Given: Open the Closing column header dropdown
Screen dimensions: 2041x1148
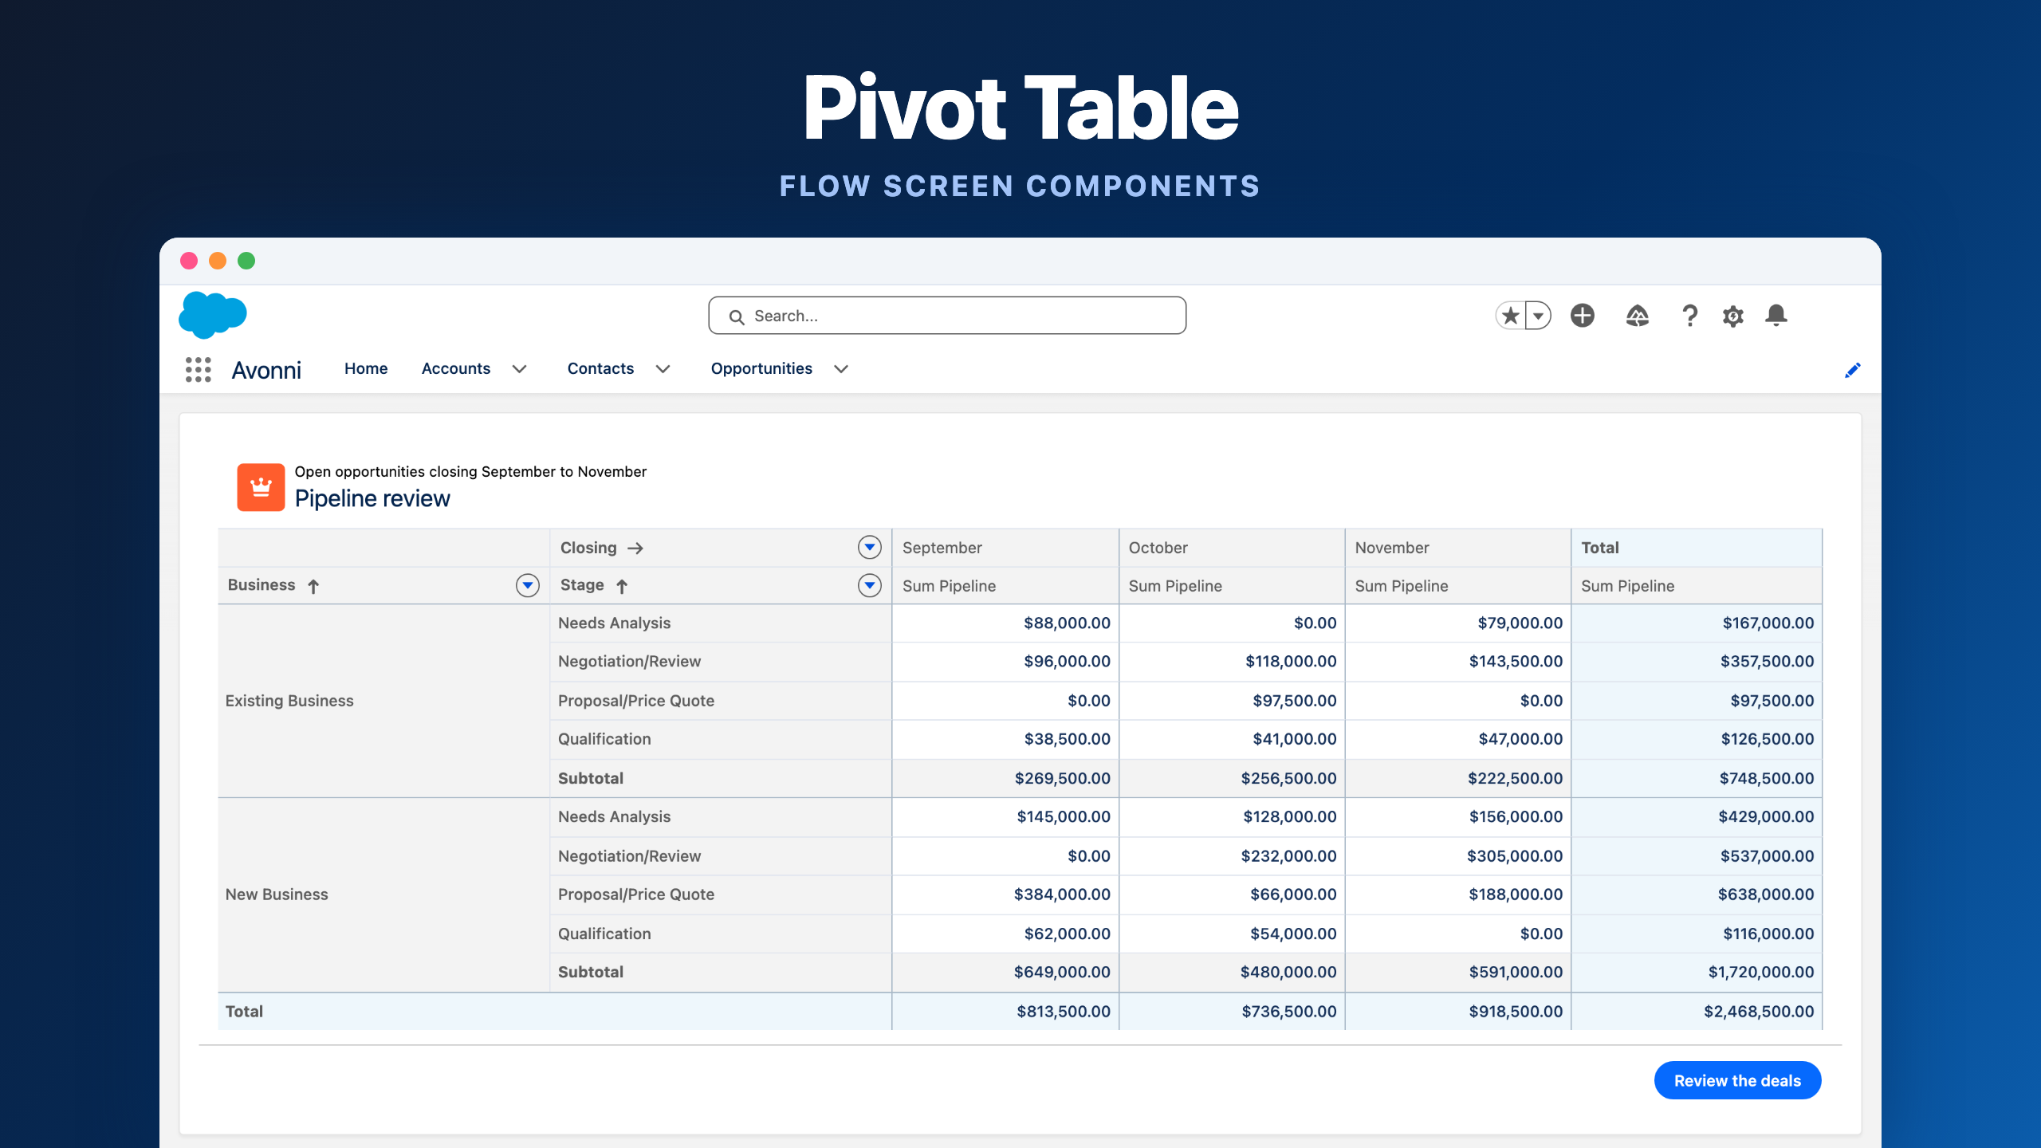Looking at the screenshot, I should (x=869, y=547).
